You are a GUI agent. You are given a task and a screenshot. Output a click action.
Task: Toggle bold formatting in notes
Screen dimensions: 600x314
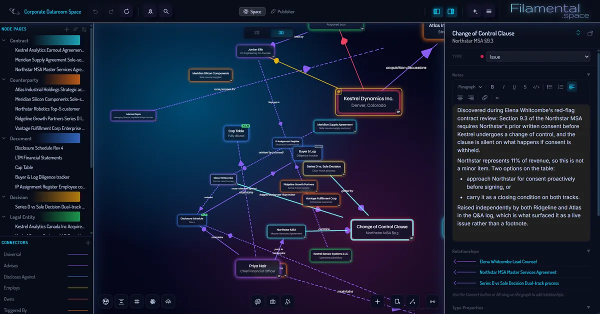[492, 87]
